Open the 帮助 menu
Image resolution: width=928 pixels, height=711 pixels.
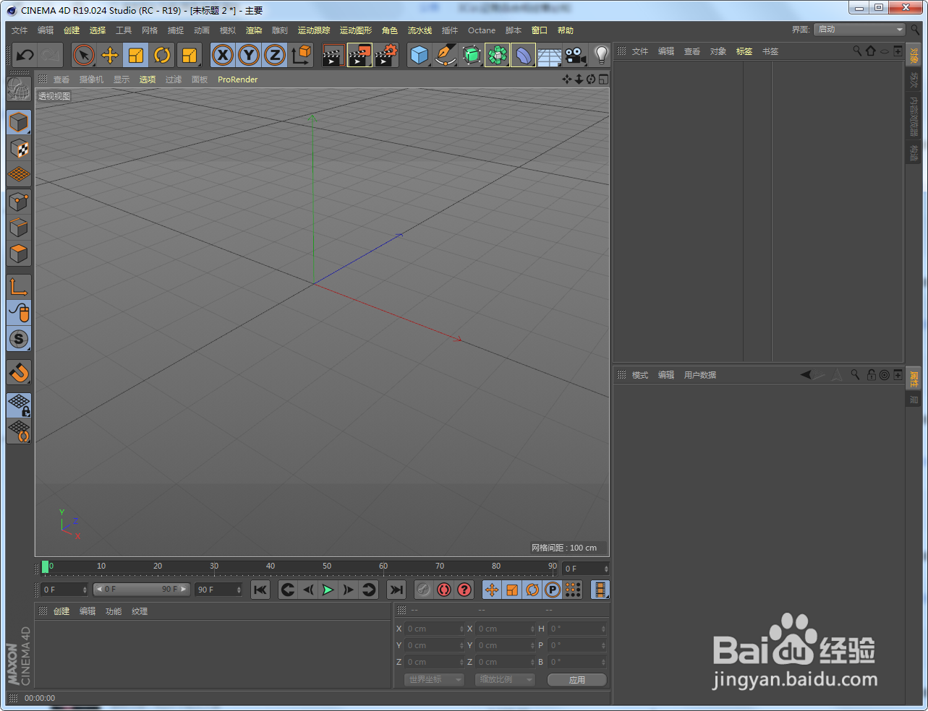pyautogui.click(x=566, y=30)
